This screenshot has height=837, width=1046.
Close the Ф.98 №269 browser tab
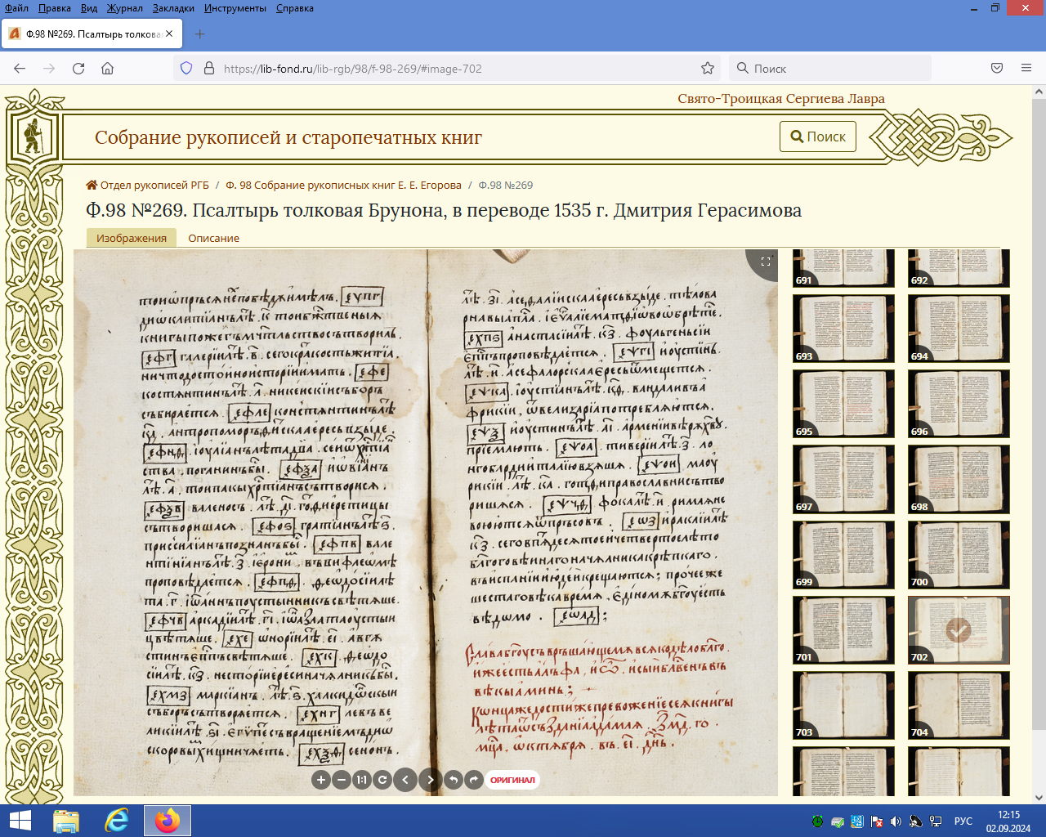[x=169, y=34]
